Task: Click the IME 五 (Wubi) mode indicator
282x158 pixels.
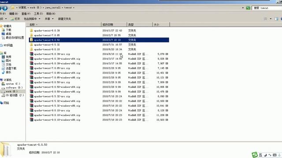Action: tap(260, 155)
